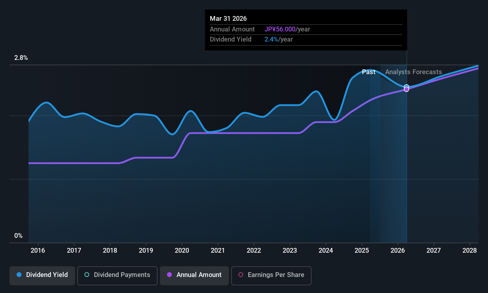
Task: Click the 2023 x-axis label
Action: click(290, 250)
